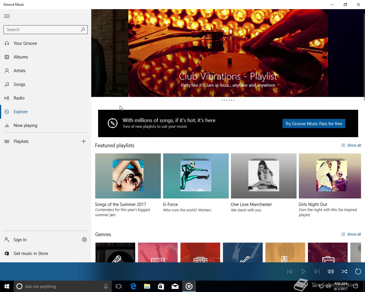Click Cortana Ask me anything box
The height and width of the screenshot is (292, 365).
[63, 286]
